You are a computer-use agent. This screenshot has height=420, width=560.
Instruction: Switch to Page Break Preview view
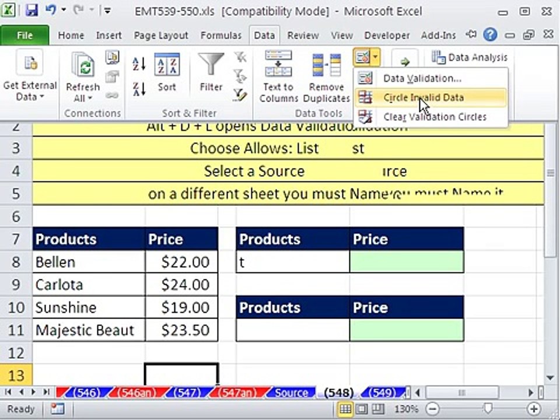[378, 409]
